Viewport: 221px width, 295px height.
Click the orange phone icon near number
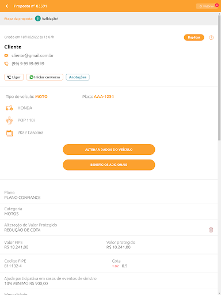[x=6, y=64]
